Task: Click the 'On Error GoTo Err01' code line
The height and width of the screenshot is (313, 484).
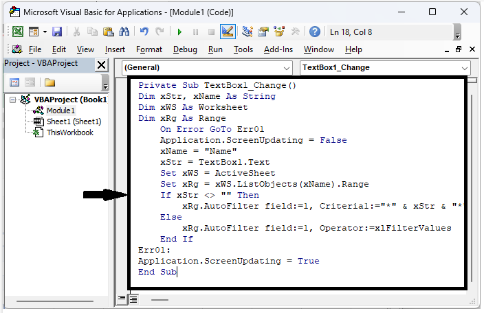Action: point(212,129)
